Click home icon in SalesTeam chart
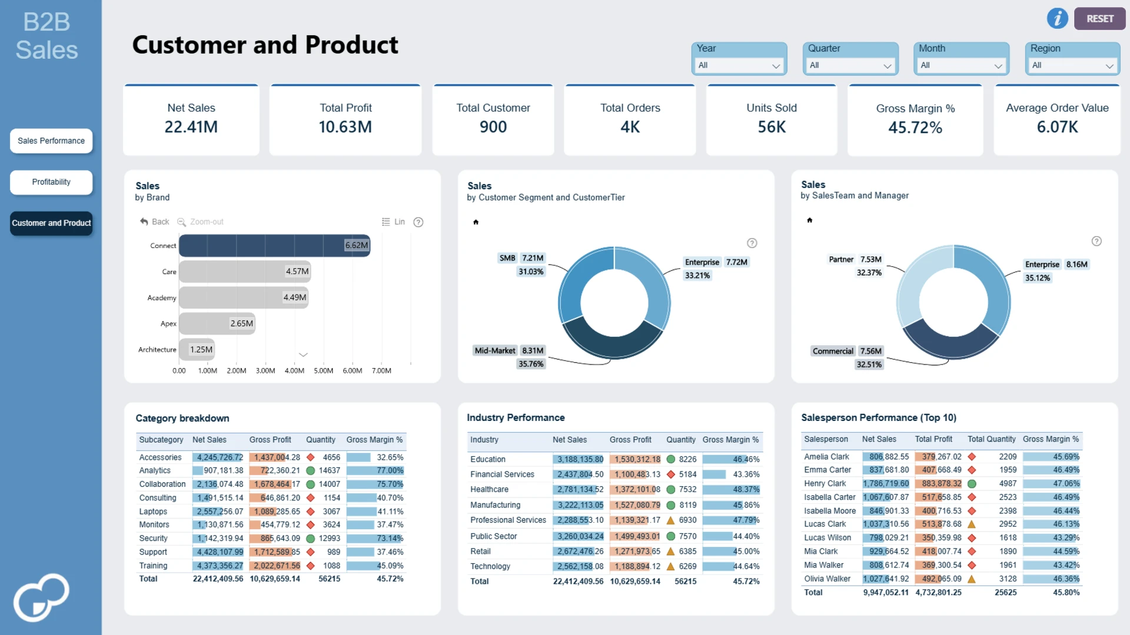1130x635 pixels. (809, 220)
